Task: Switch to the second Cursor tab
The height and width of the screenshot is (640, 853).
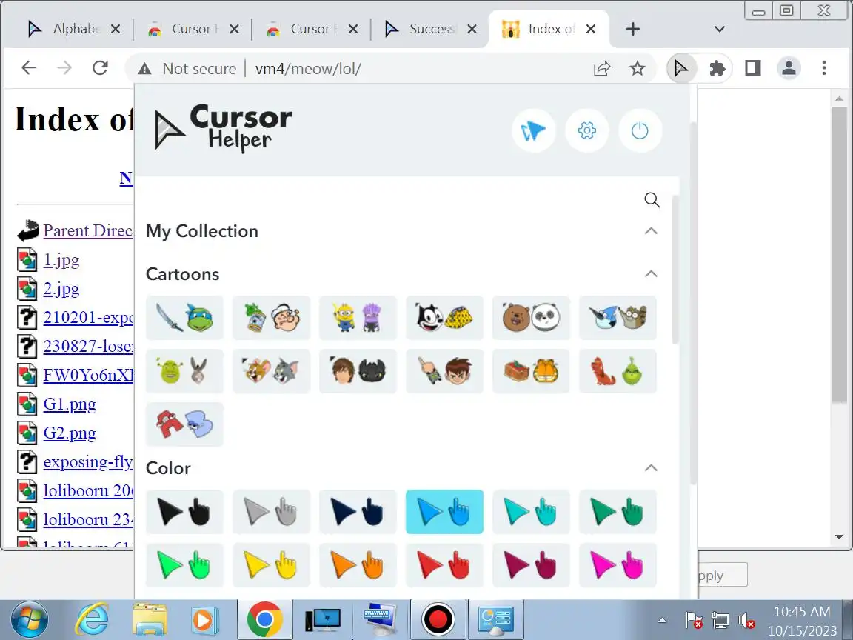Action: point(311,29)
